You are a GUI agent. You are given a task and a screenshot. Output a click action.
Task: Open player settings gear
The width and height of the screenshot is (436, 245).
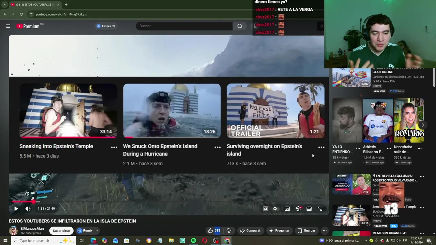coord(298,209)
